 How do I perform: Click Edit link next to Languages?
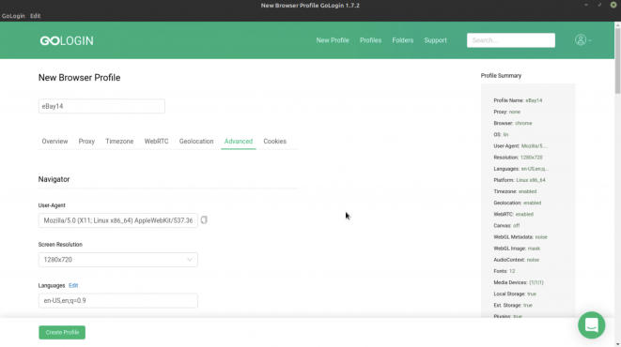point(73,285)
